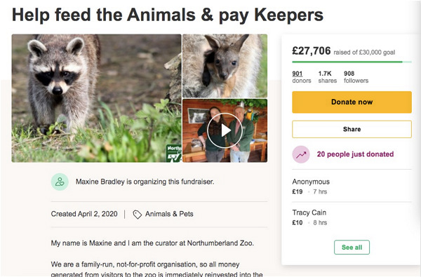This screenshot has width=421, height=277.
Task: Select the Anonymous £19 donation entry
Action: tap(352, 187)
